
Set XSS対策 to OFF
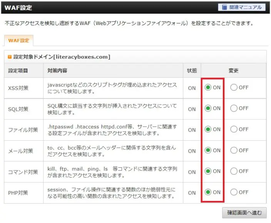click(234, 87)
